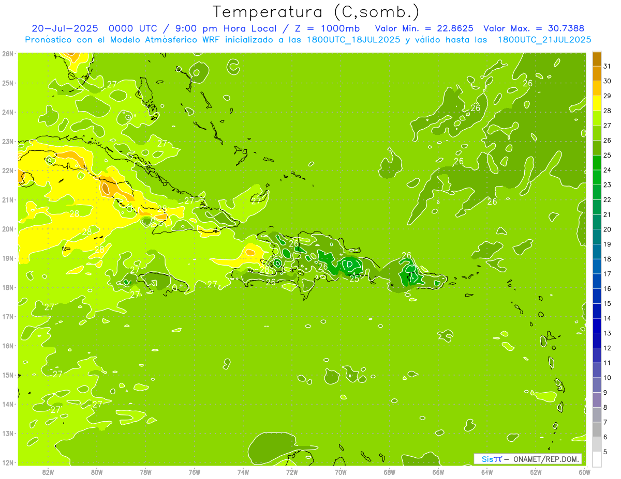621x479 pixels.
Task: Click the color scale number 18
Action: [608, 259]
